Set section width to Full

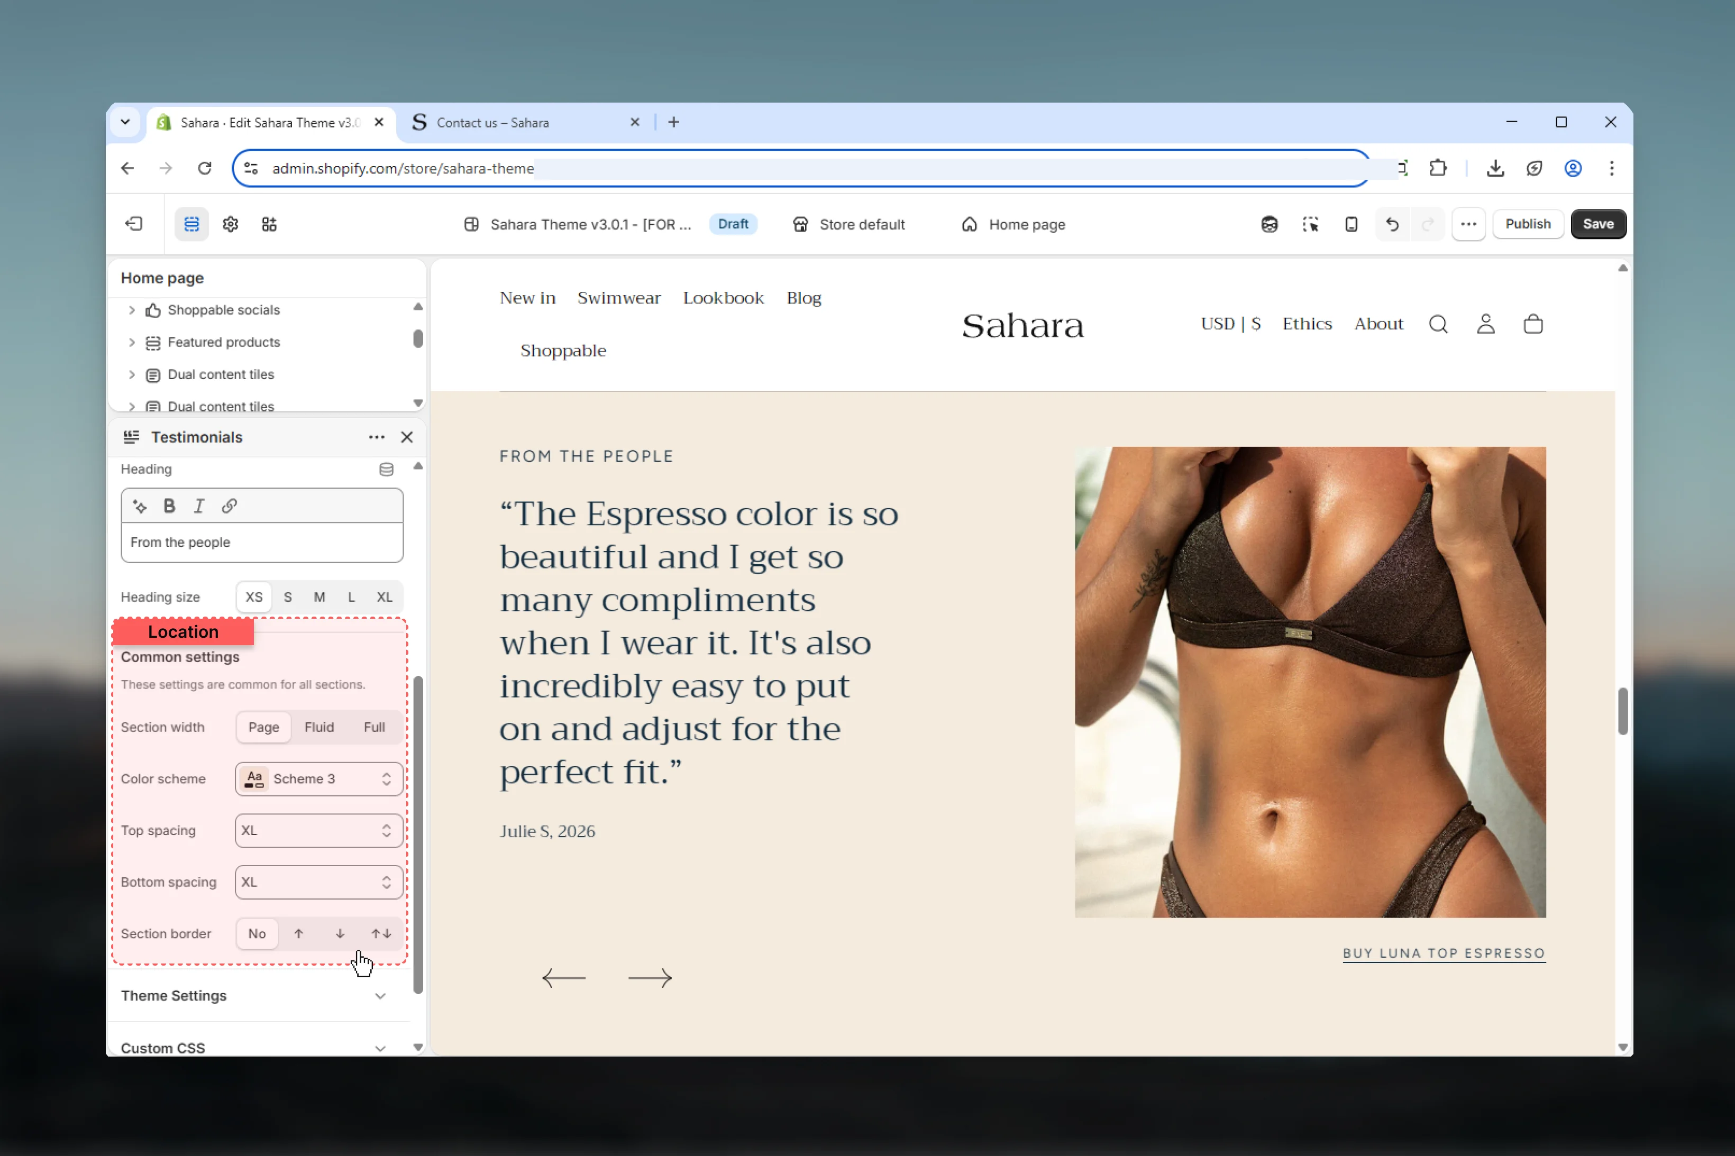[x=375, y=727]
